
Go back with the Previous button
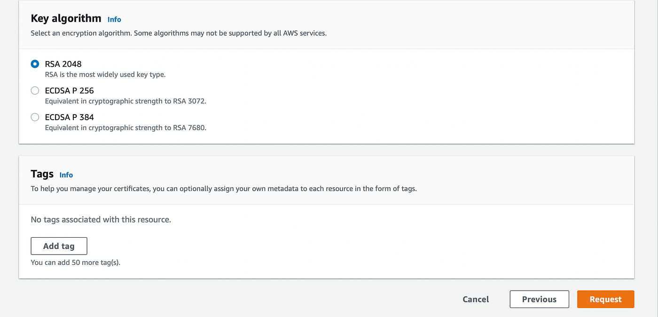539,299
